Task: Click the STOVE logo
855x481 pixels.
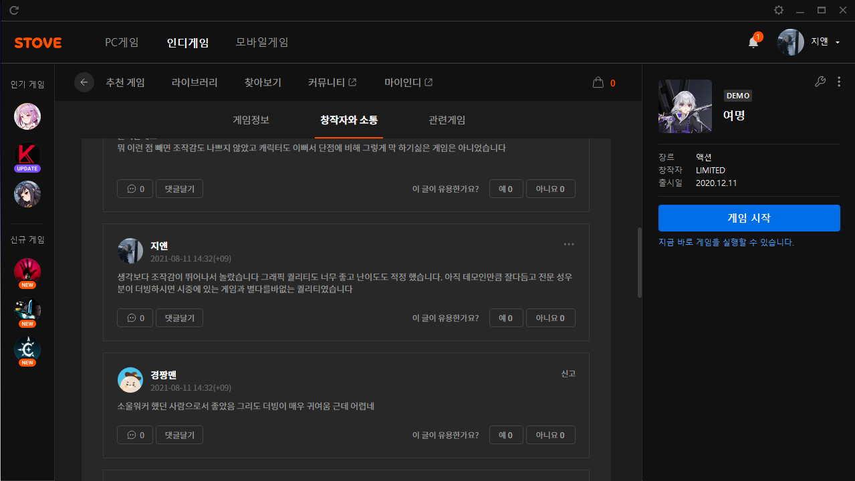Action: [x=38, y=43]
